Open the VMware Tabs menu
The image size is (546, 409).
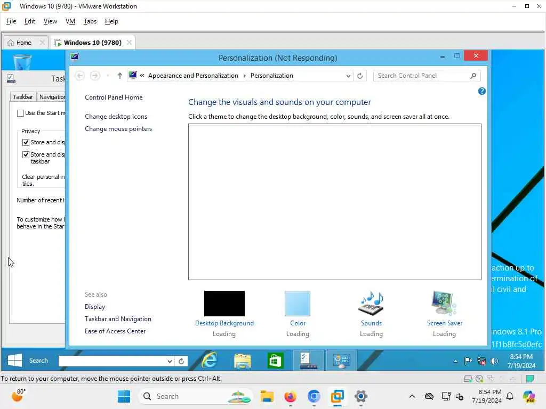[x=90, y=21]
